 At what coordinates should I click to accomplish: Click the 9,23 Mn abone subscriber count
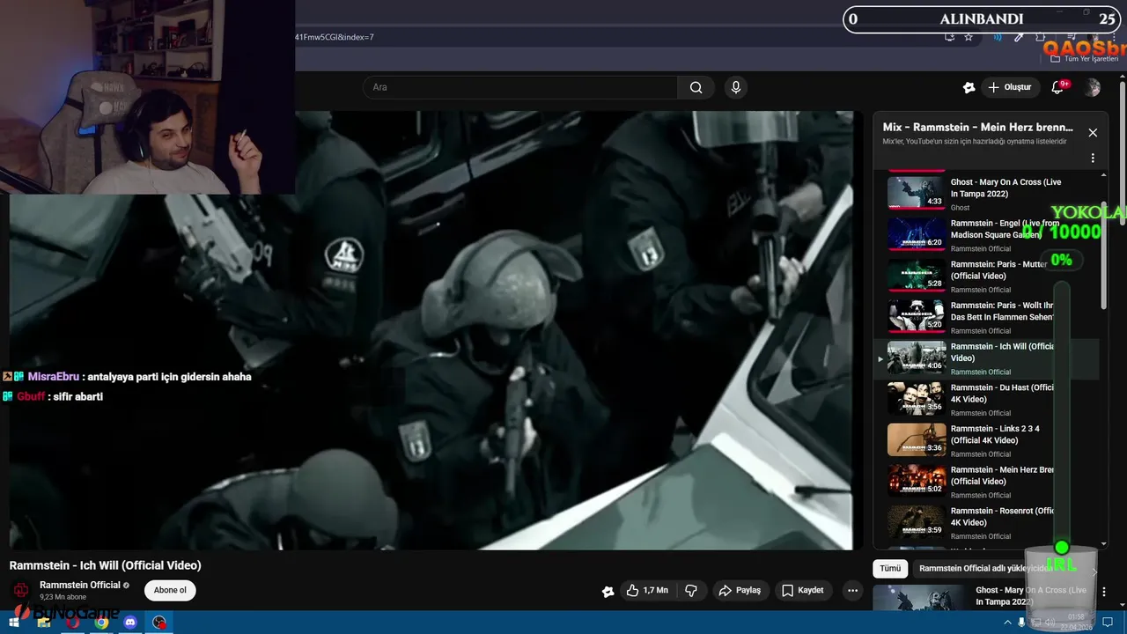pyautogui.click(x=63, y=597)
